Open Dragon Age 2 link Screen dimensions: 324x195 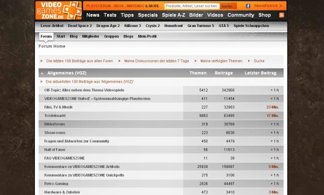pyautogui.click(x=108, y=26)
